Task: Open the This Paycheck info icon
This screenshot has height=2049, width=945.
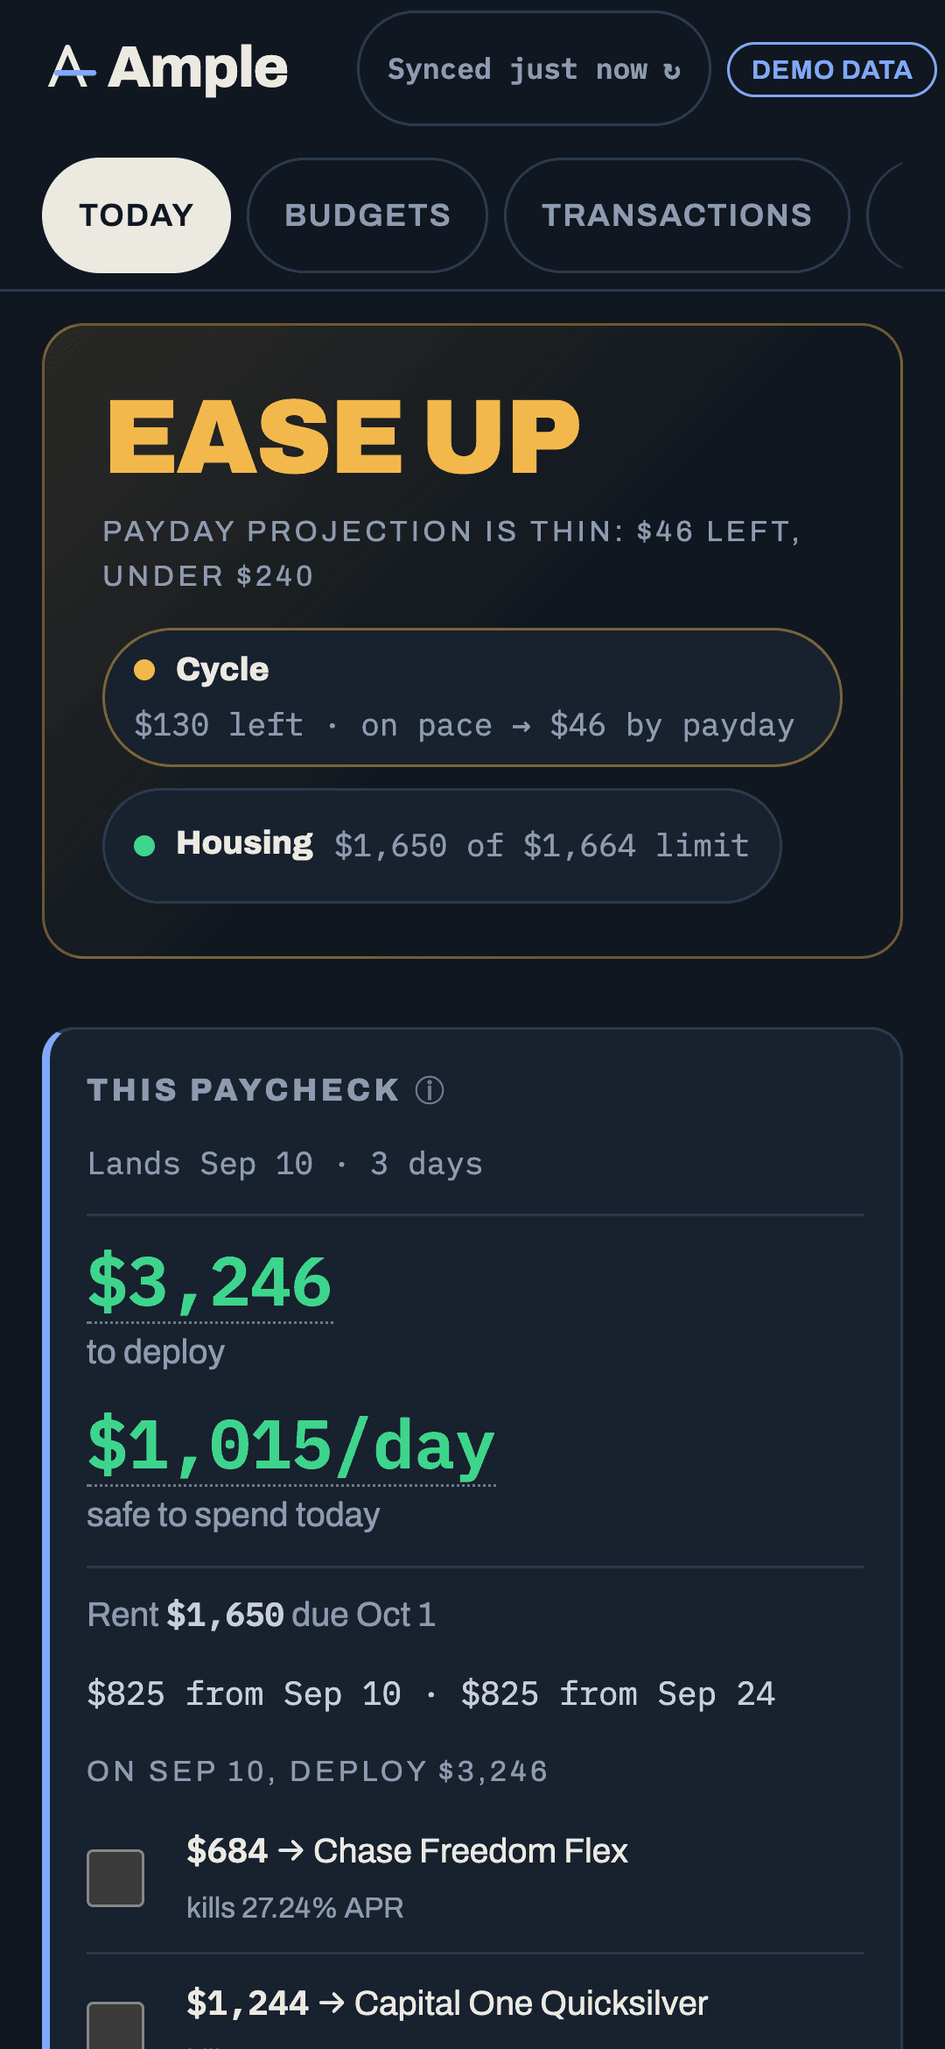Action: pos(430,1090)
